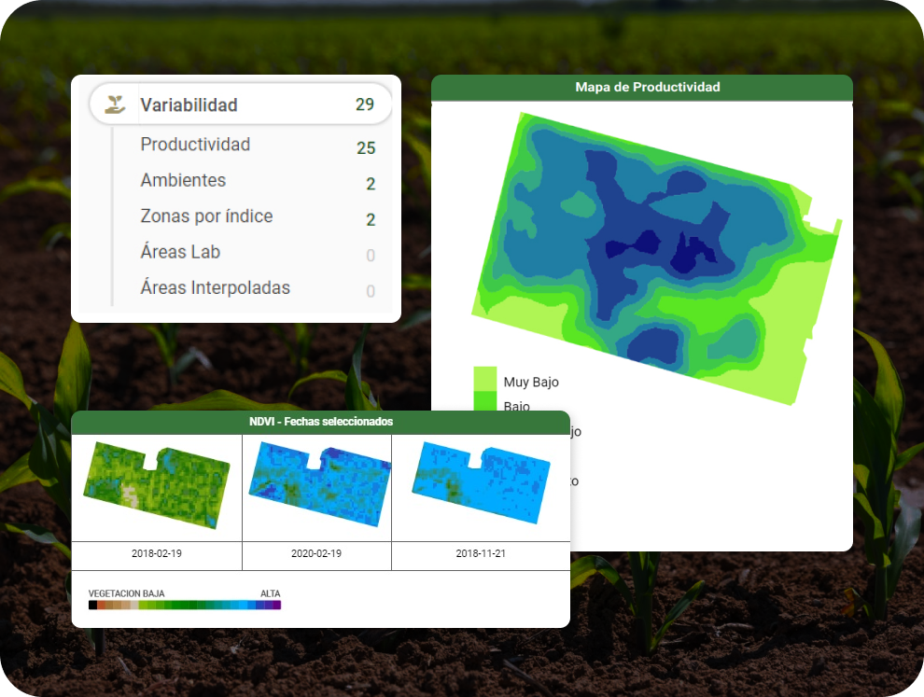
Task: Click the Bajo legend label
Action: [517, 406]
